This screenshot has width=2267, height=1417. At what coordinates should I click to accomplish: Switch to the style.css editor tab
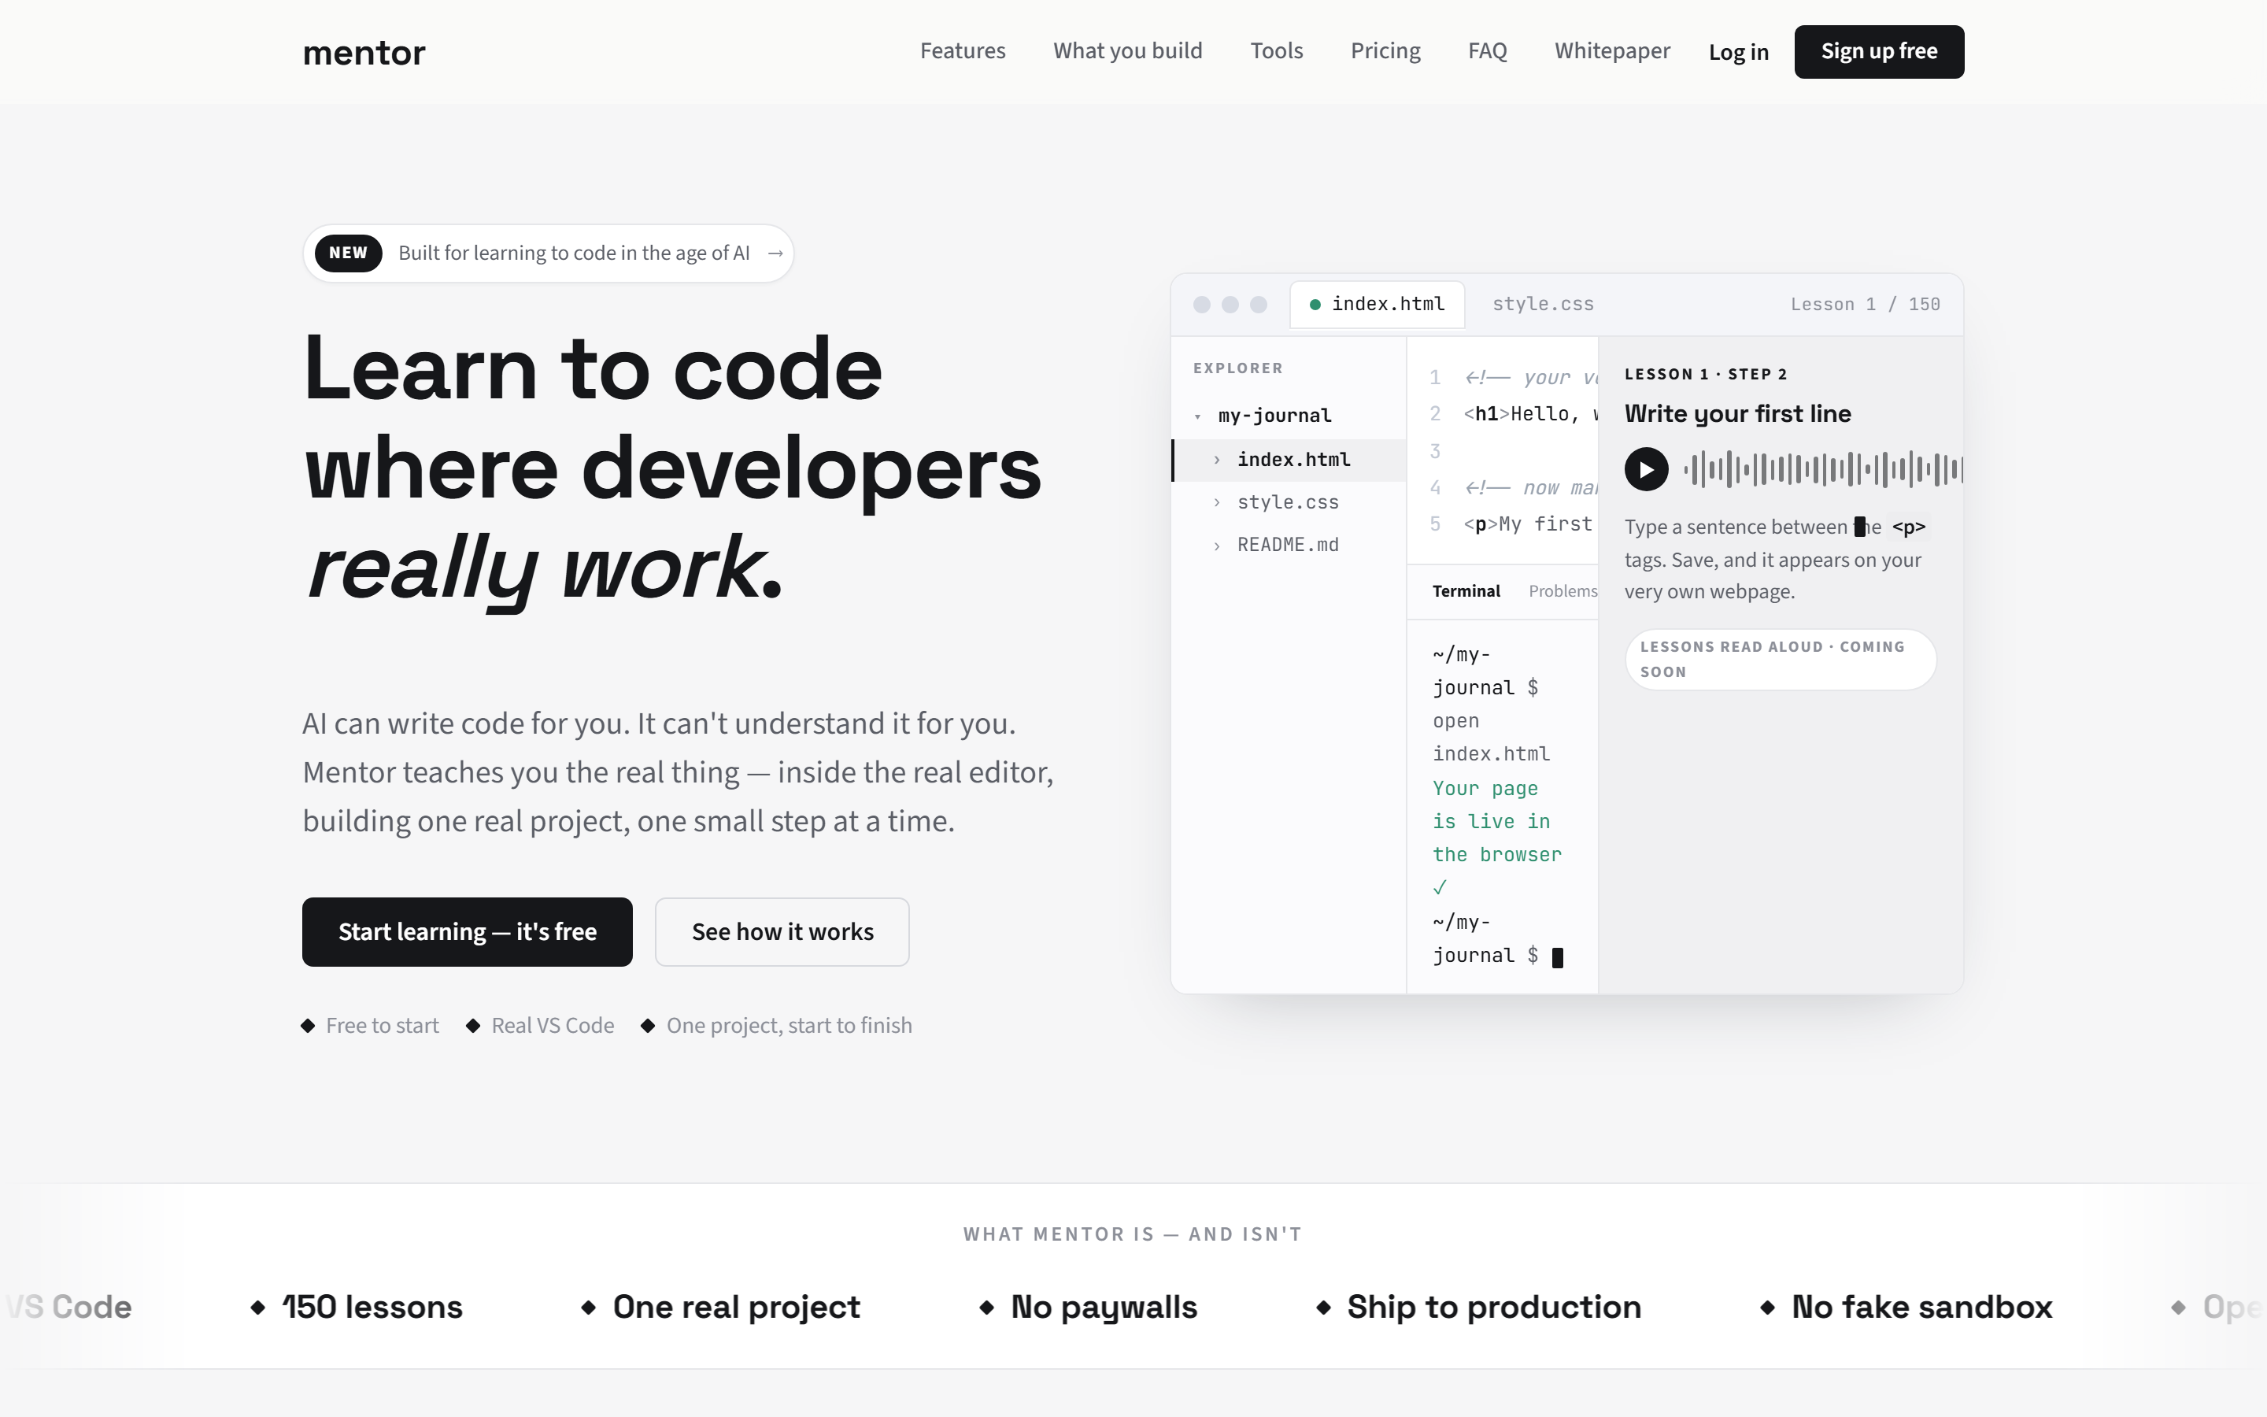(x=1542, y=304)
